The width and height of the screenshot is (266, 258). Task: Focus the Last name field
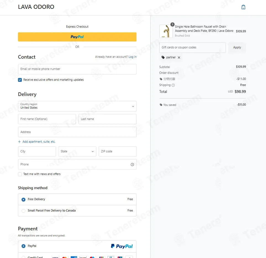107,119
